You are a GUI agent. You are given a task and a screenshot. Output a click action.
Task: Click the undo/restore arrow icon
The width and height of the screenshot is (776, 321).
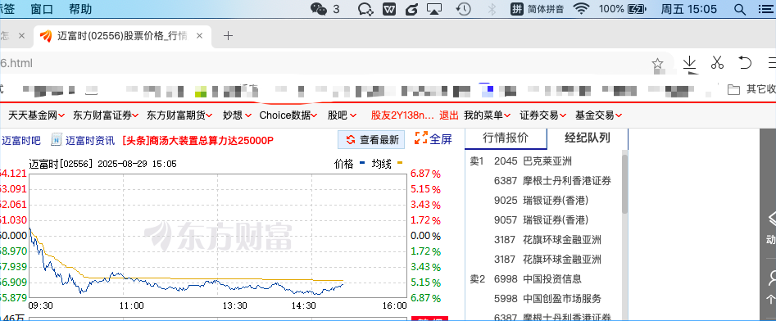coord(745,62)
